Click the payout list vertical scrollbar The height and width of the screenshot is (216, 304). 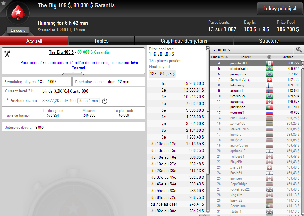208,129
